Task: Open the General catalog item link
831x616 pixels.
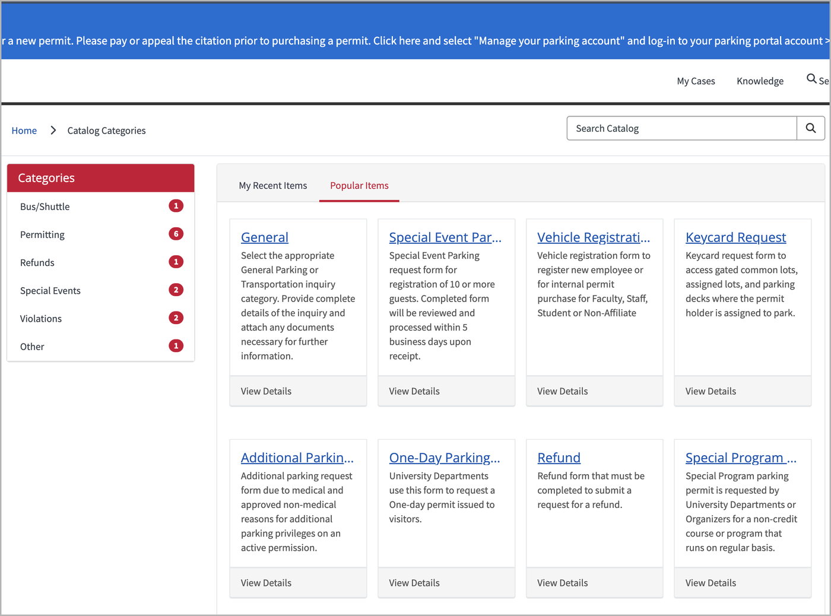Action: coord(265,237)
